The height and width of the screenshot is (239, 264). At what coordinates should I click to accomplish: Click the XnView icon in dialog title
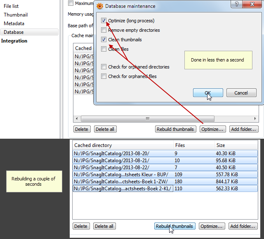coord(100,6)
